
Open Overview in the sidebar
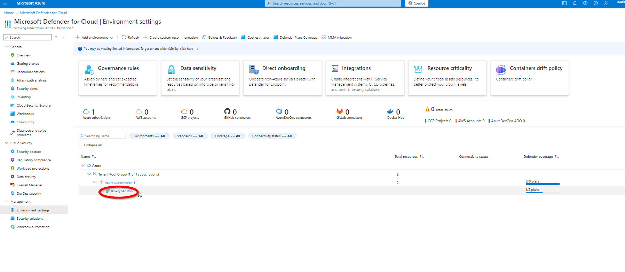click(24, 55)
